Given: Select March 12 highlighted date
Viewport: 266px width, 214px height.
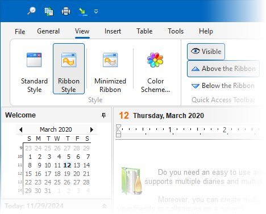Looking at the screenshot, I should point(67,165).
